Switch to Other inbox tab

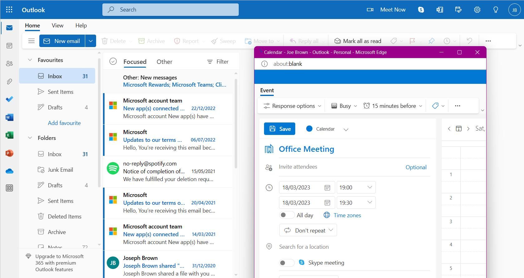point(164,62)
